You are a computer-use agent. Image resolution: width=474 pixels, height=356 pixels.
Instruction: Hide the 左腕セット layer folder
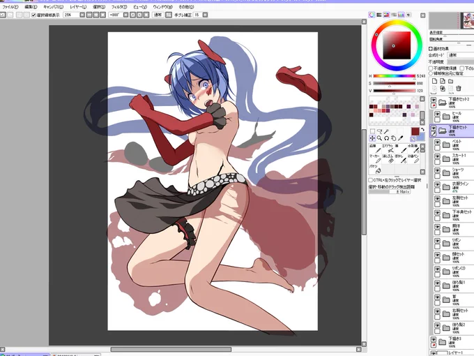click(x=438, y=198)
